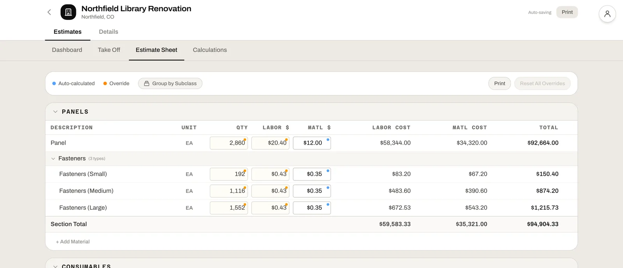Click the Panel total $92,664.00
This screenshot has height=268, width=623.
(x=543, y=143)
